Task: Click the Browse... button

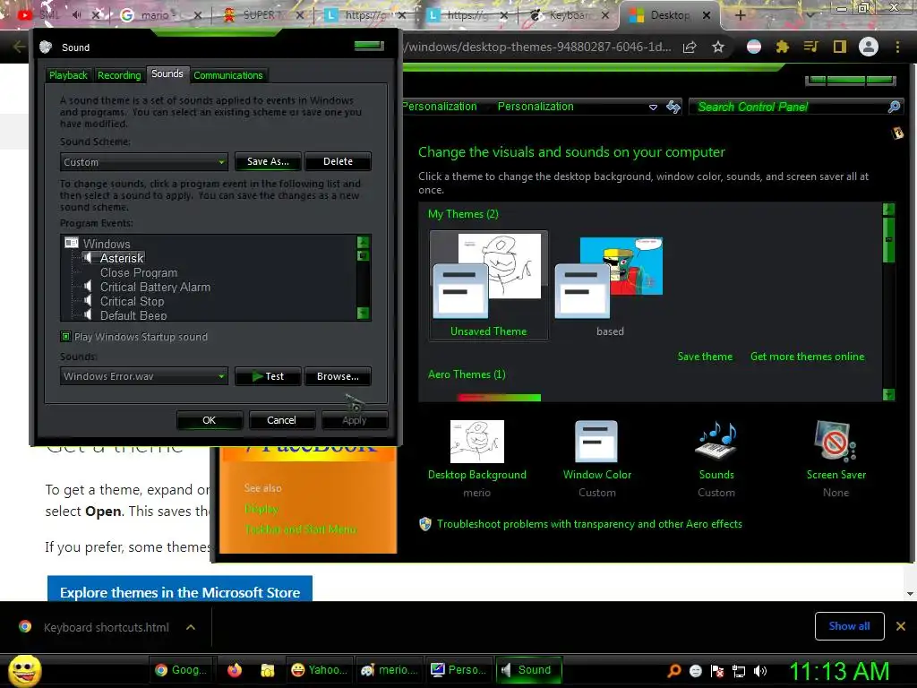Action: click(x=338, y=376)
